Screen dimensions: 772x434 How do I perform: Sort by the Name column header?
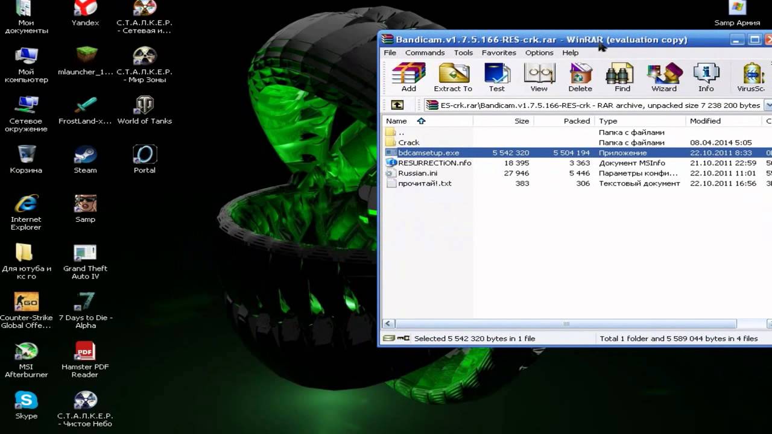[428, 121]
